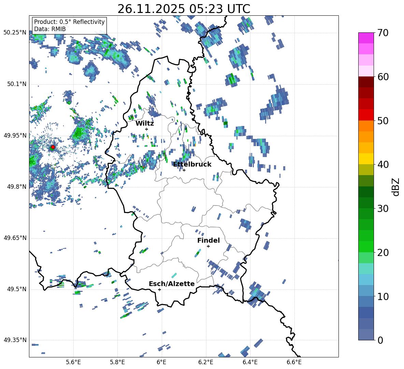Click the Ettelbruck station cross marker
The image size is (404, 369).
coord(184,170)
